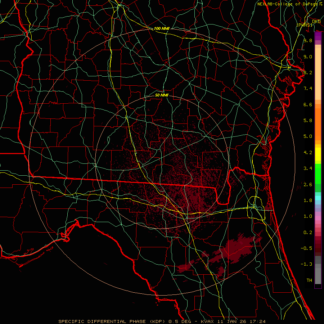Select the gray swatch beside the TH label
The width and height of the screenshot is (324, 324).
coord(318,279)
